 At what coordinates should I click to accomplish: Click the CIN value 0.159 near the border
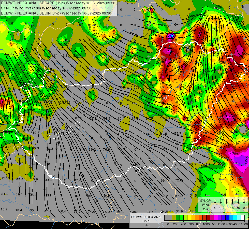[121, 72]
